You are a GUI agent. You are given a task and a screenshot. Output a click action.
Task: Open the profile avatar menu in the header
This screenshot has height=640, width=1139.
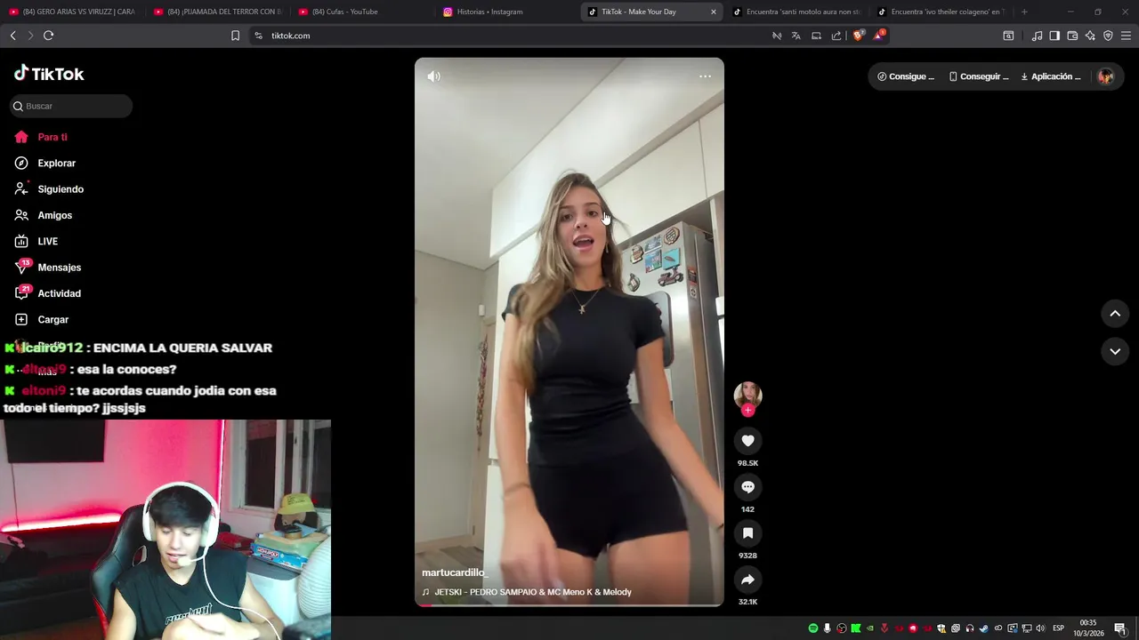point(1106,76)
